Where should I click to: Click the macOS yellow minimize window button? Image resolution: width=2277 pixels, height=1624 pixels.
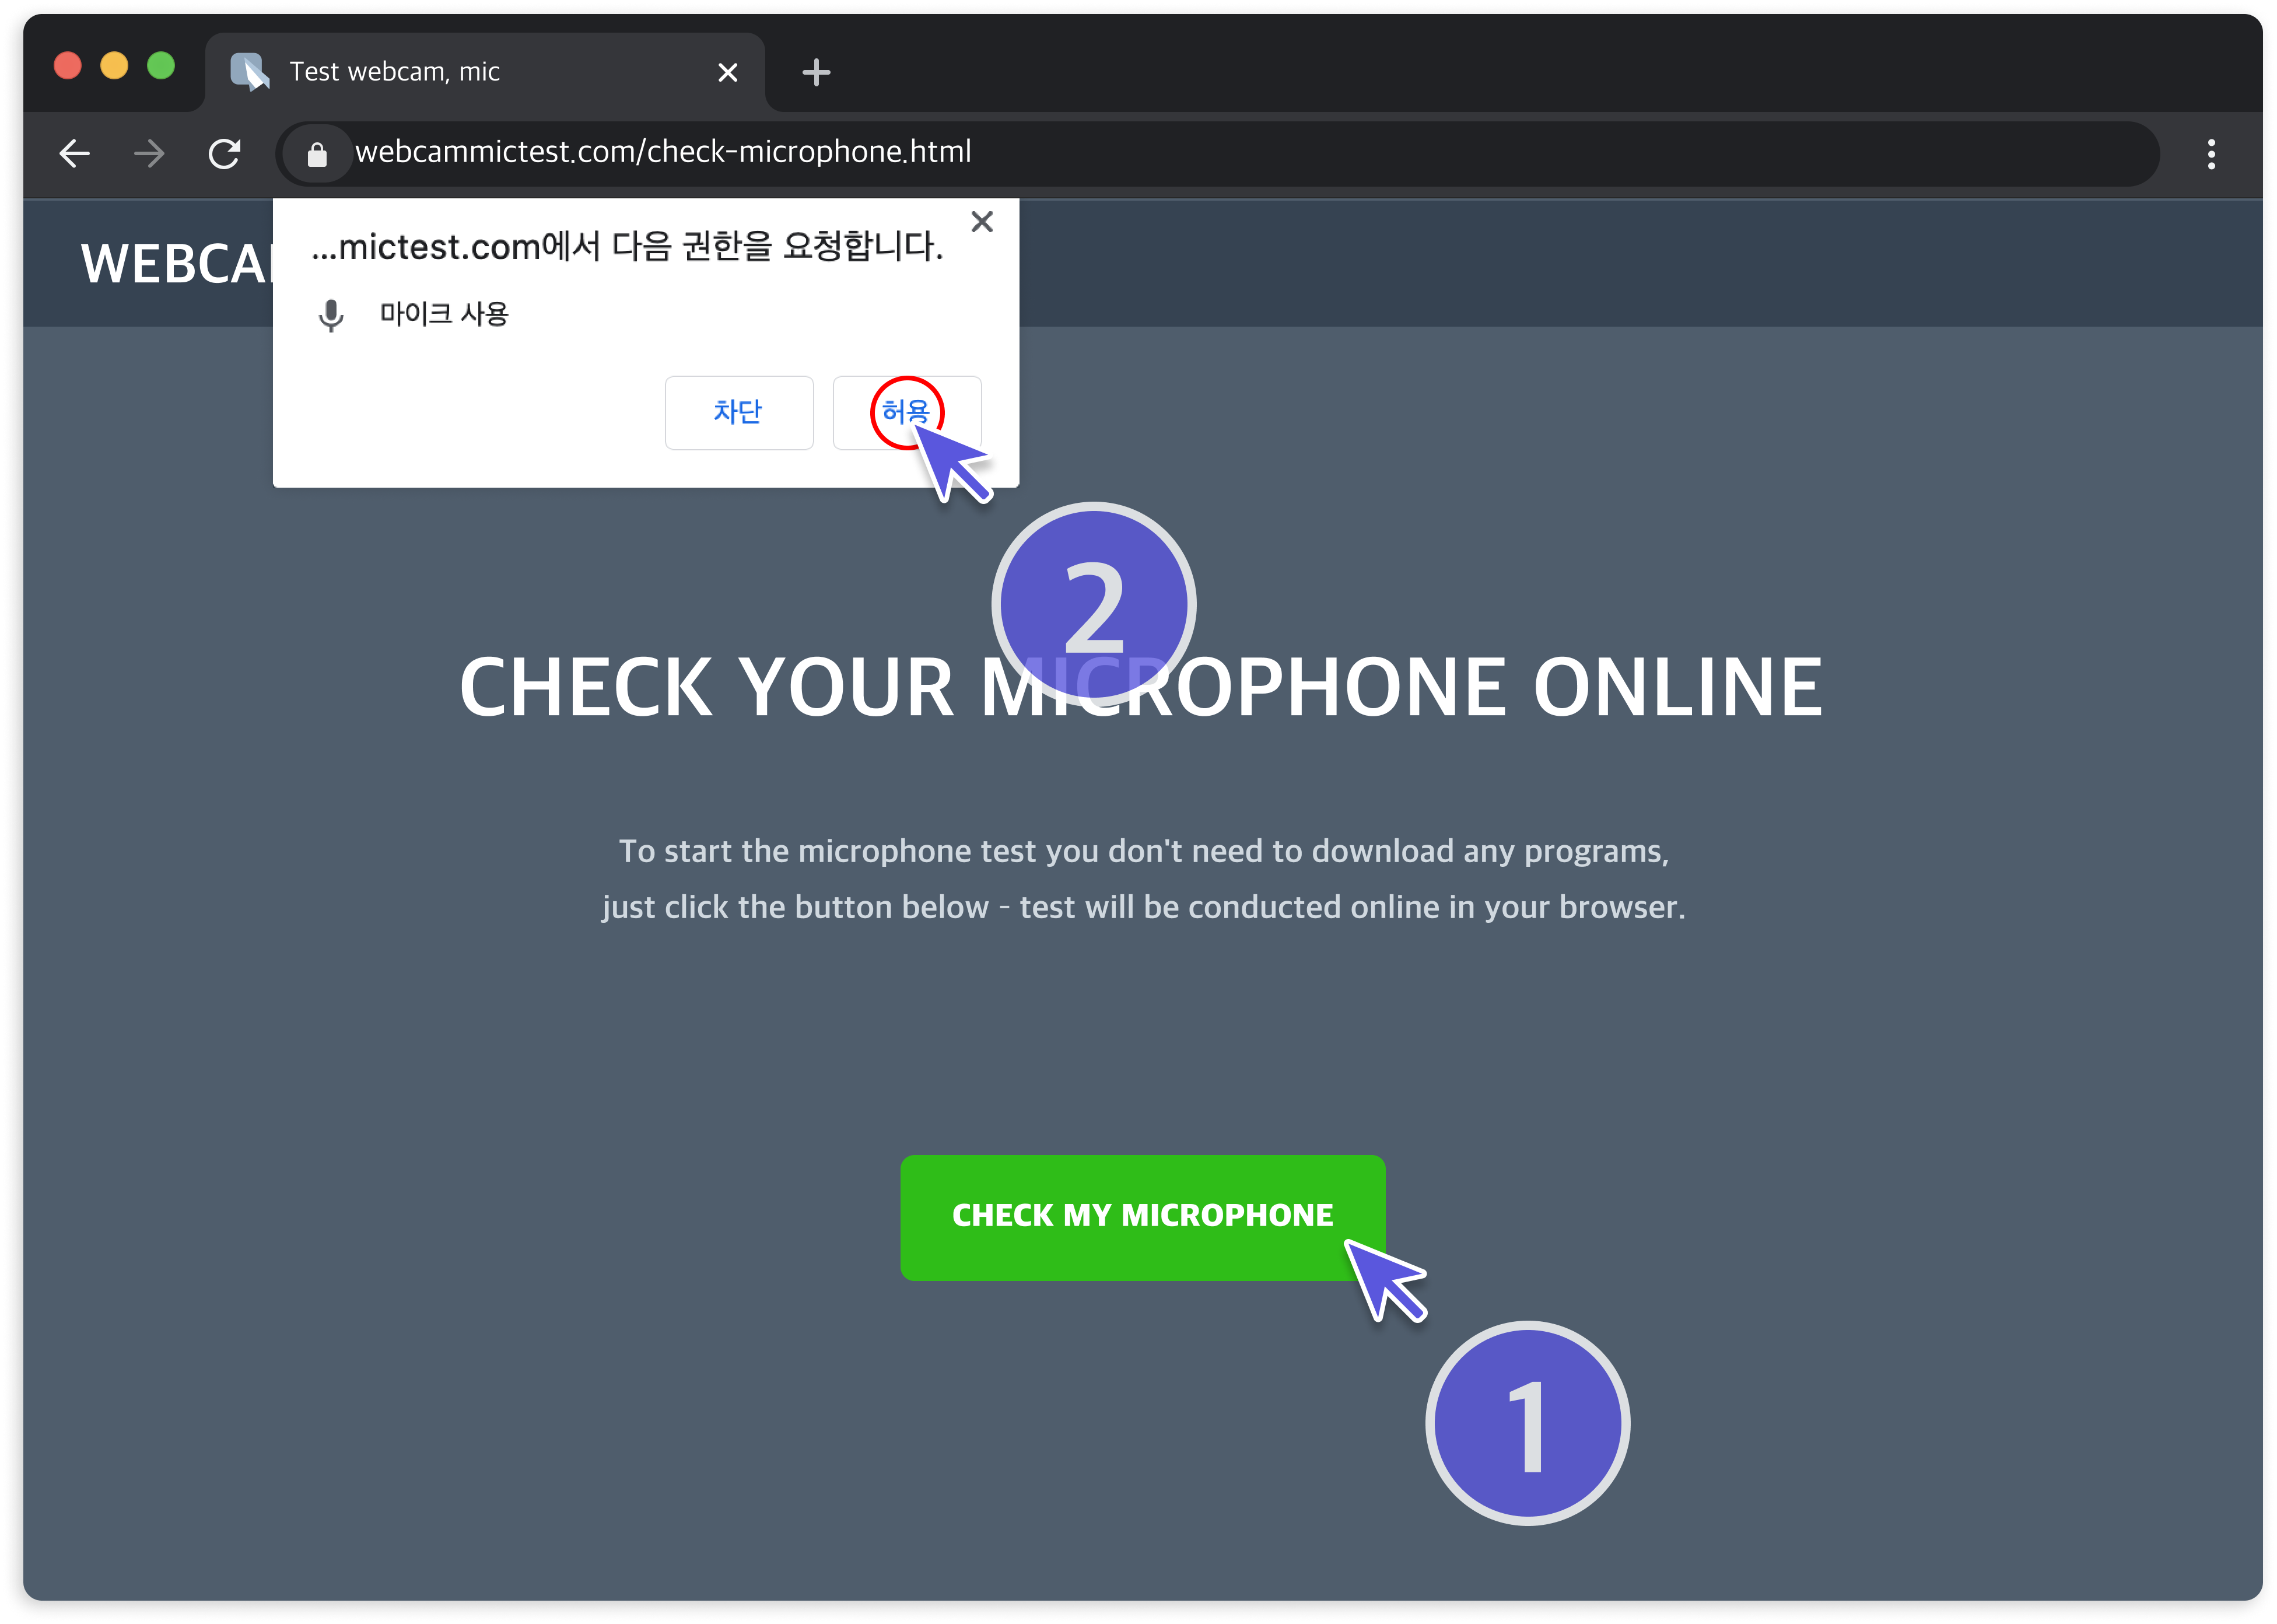(114, 66)
